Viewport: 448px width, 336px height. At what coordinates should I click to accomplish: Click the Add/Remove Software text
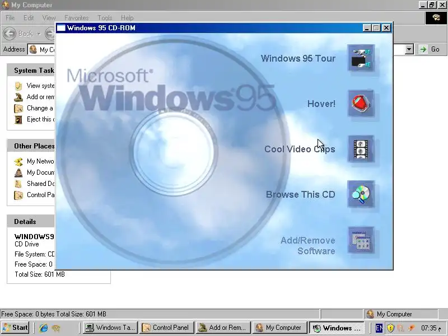307,246
